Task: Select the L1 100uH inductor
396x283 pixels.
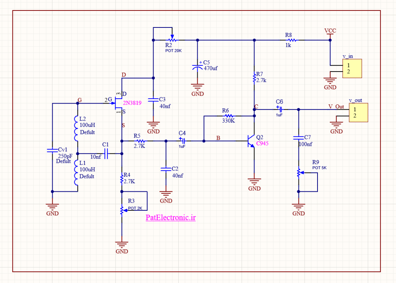Action: tap(76, 172)
